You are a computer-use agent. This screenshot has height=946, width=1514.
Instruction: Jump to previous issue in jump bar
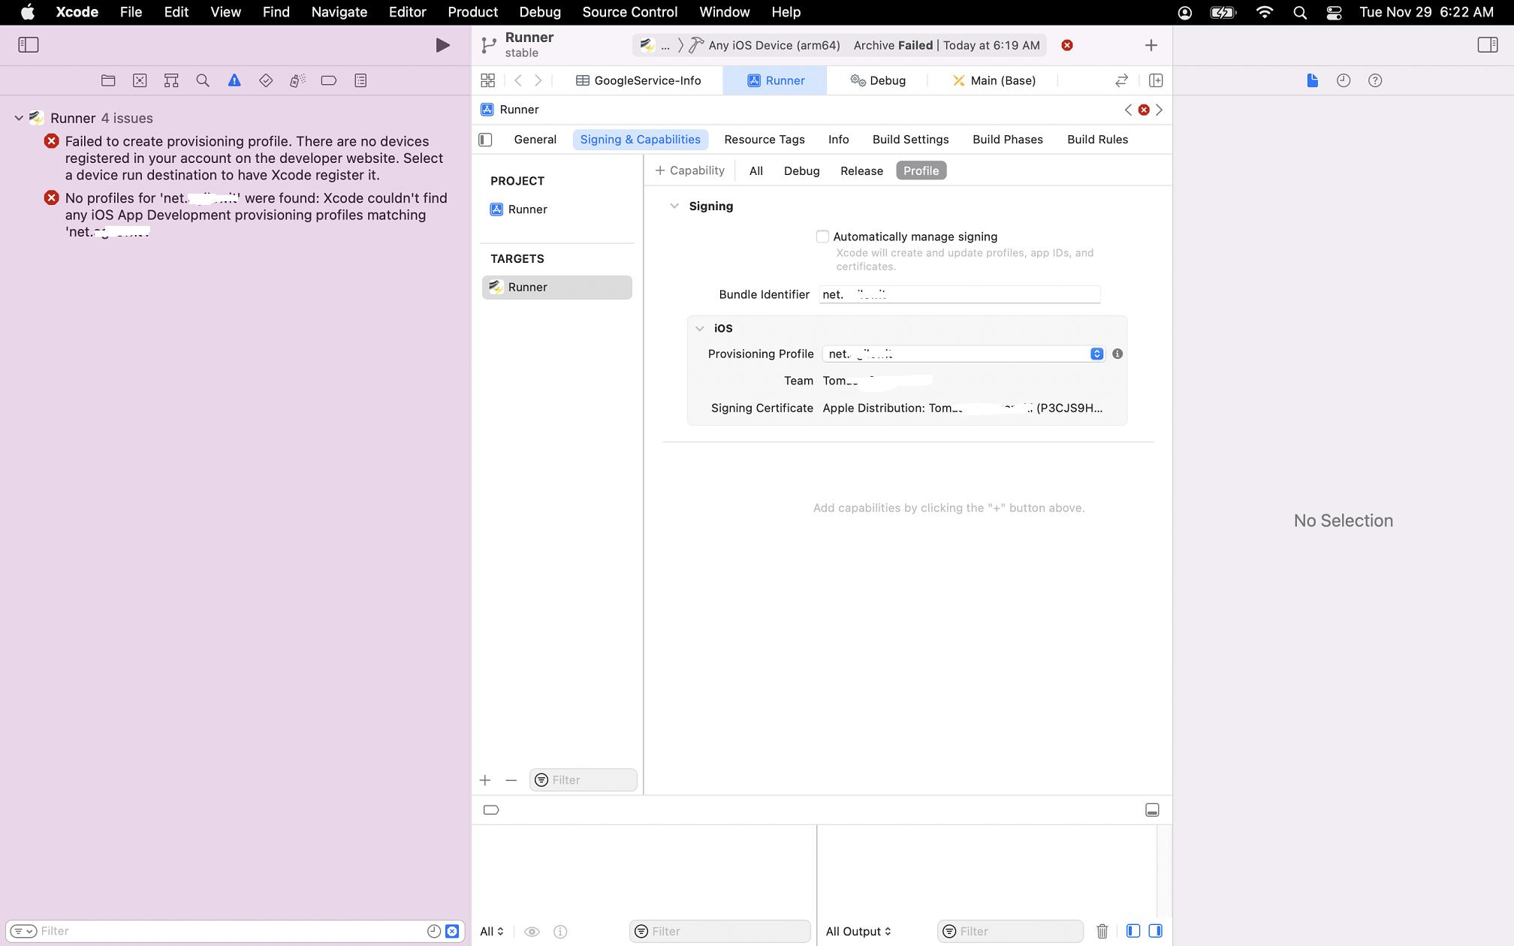pos(1128,110)
